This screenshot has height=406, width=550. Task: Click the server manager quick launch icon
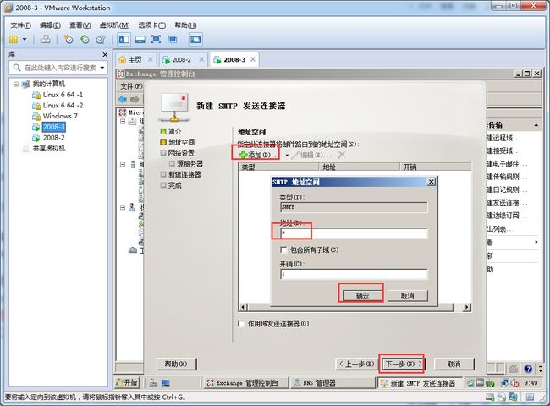pos(153,383)
